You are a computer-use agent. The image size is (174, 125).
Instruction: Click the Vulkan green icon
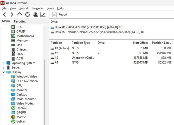coord(13,121)
